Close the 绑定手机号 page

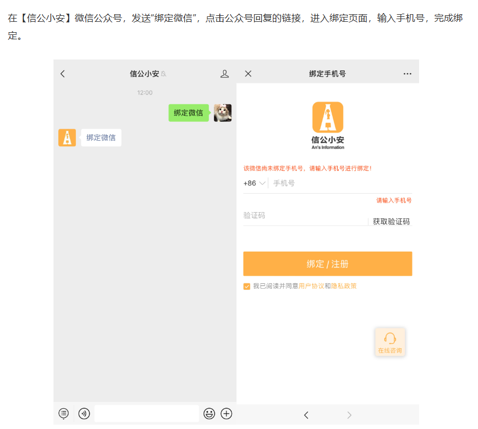pyautogui.click(x=248, y=74)
